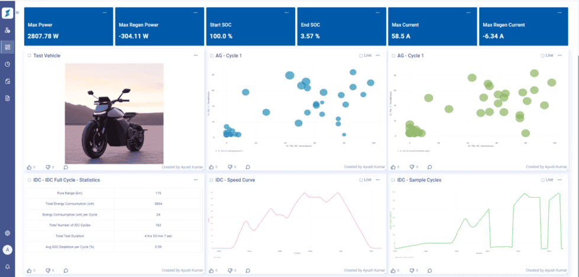
Task: Open the options menu on IDC Full Cycle Statistics
Action: pyautogui.click(x=196, y=180)
